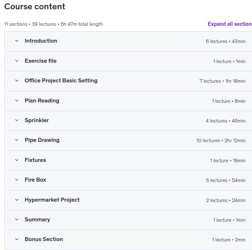
Task: Expand the Sprinkler section chevron
Action: pos(17,120)
